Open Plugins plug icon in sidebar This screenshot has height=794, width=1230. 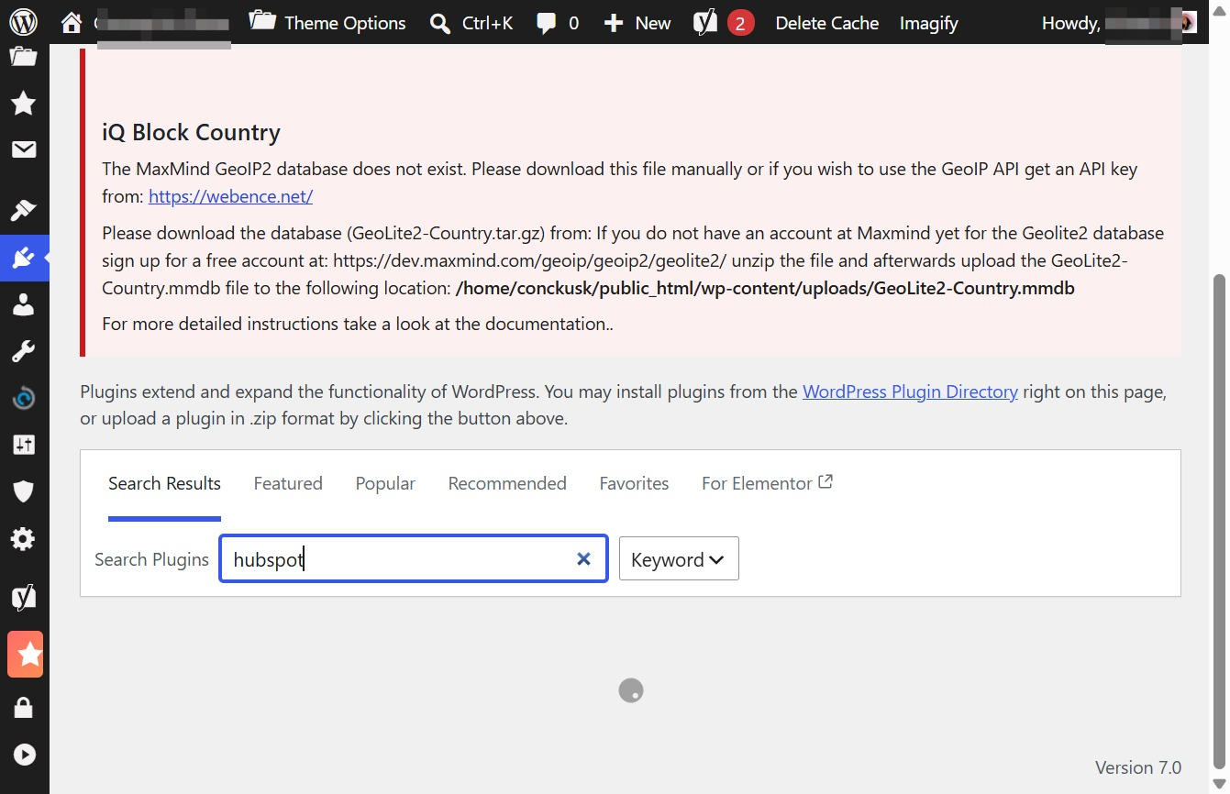[x=24, y=259]
